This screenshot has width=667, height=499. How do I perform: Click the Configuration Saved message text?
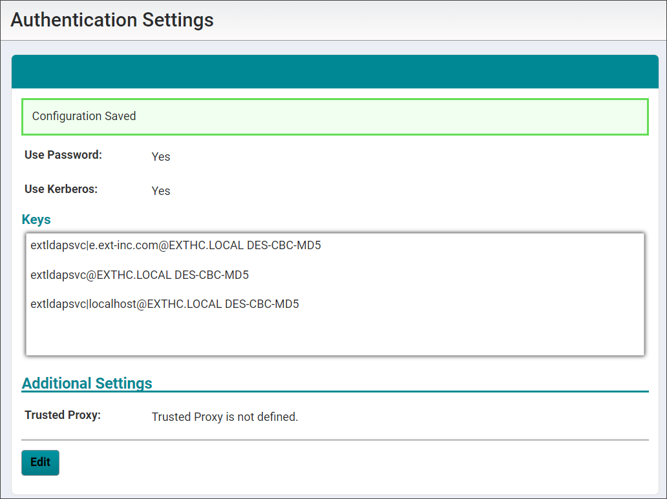(84, 116)
